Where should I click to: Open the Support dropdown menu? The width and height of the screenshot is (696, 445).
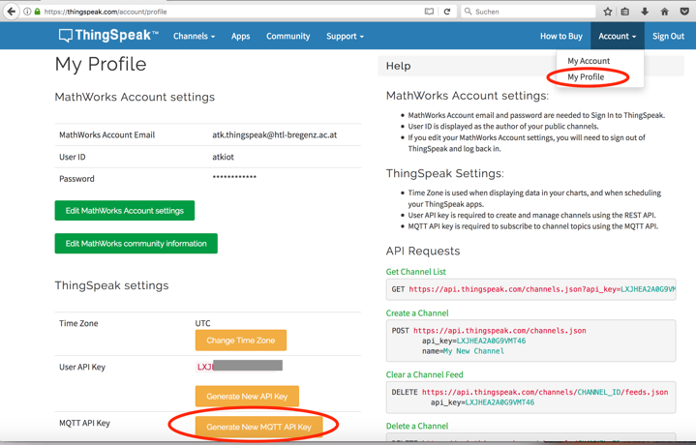[345, 36]
